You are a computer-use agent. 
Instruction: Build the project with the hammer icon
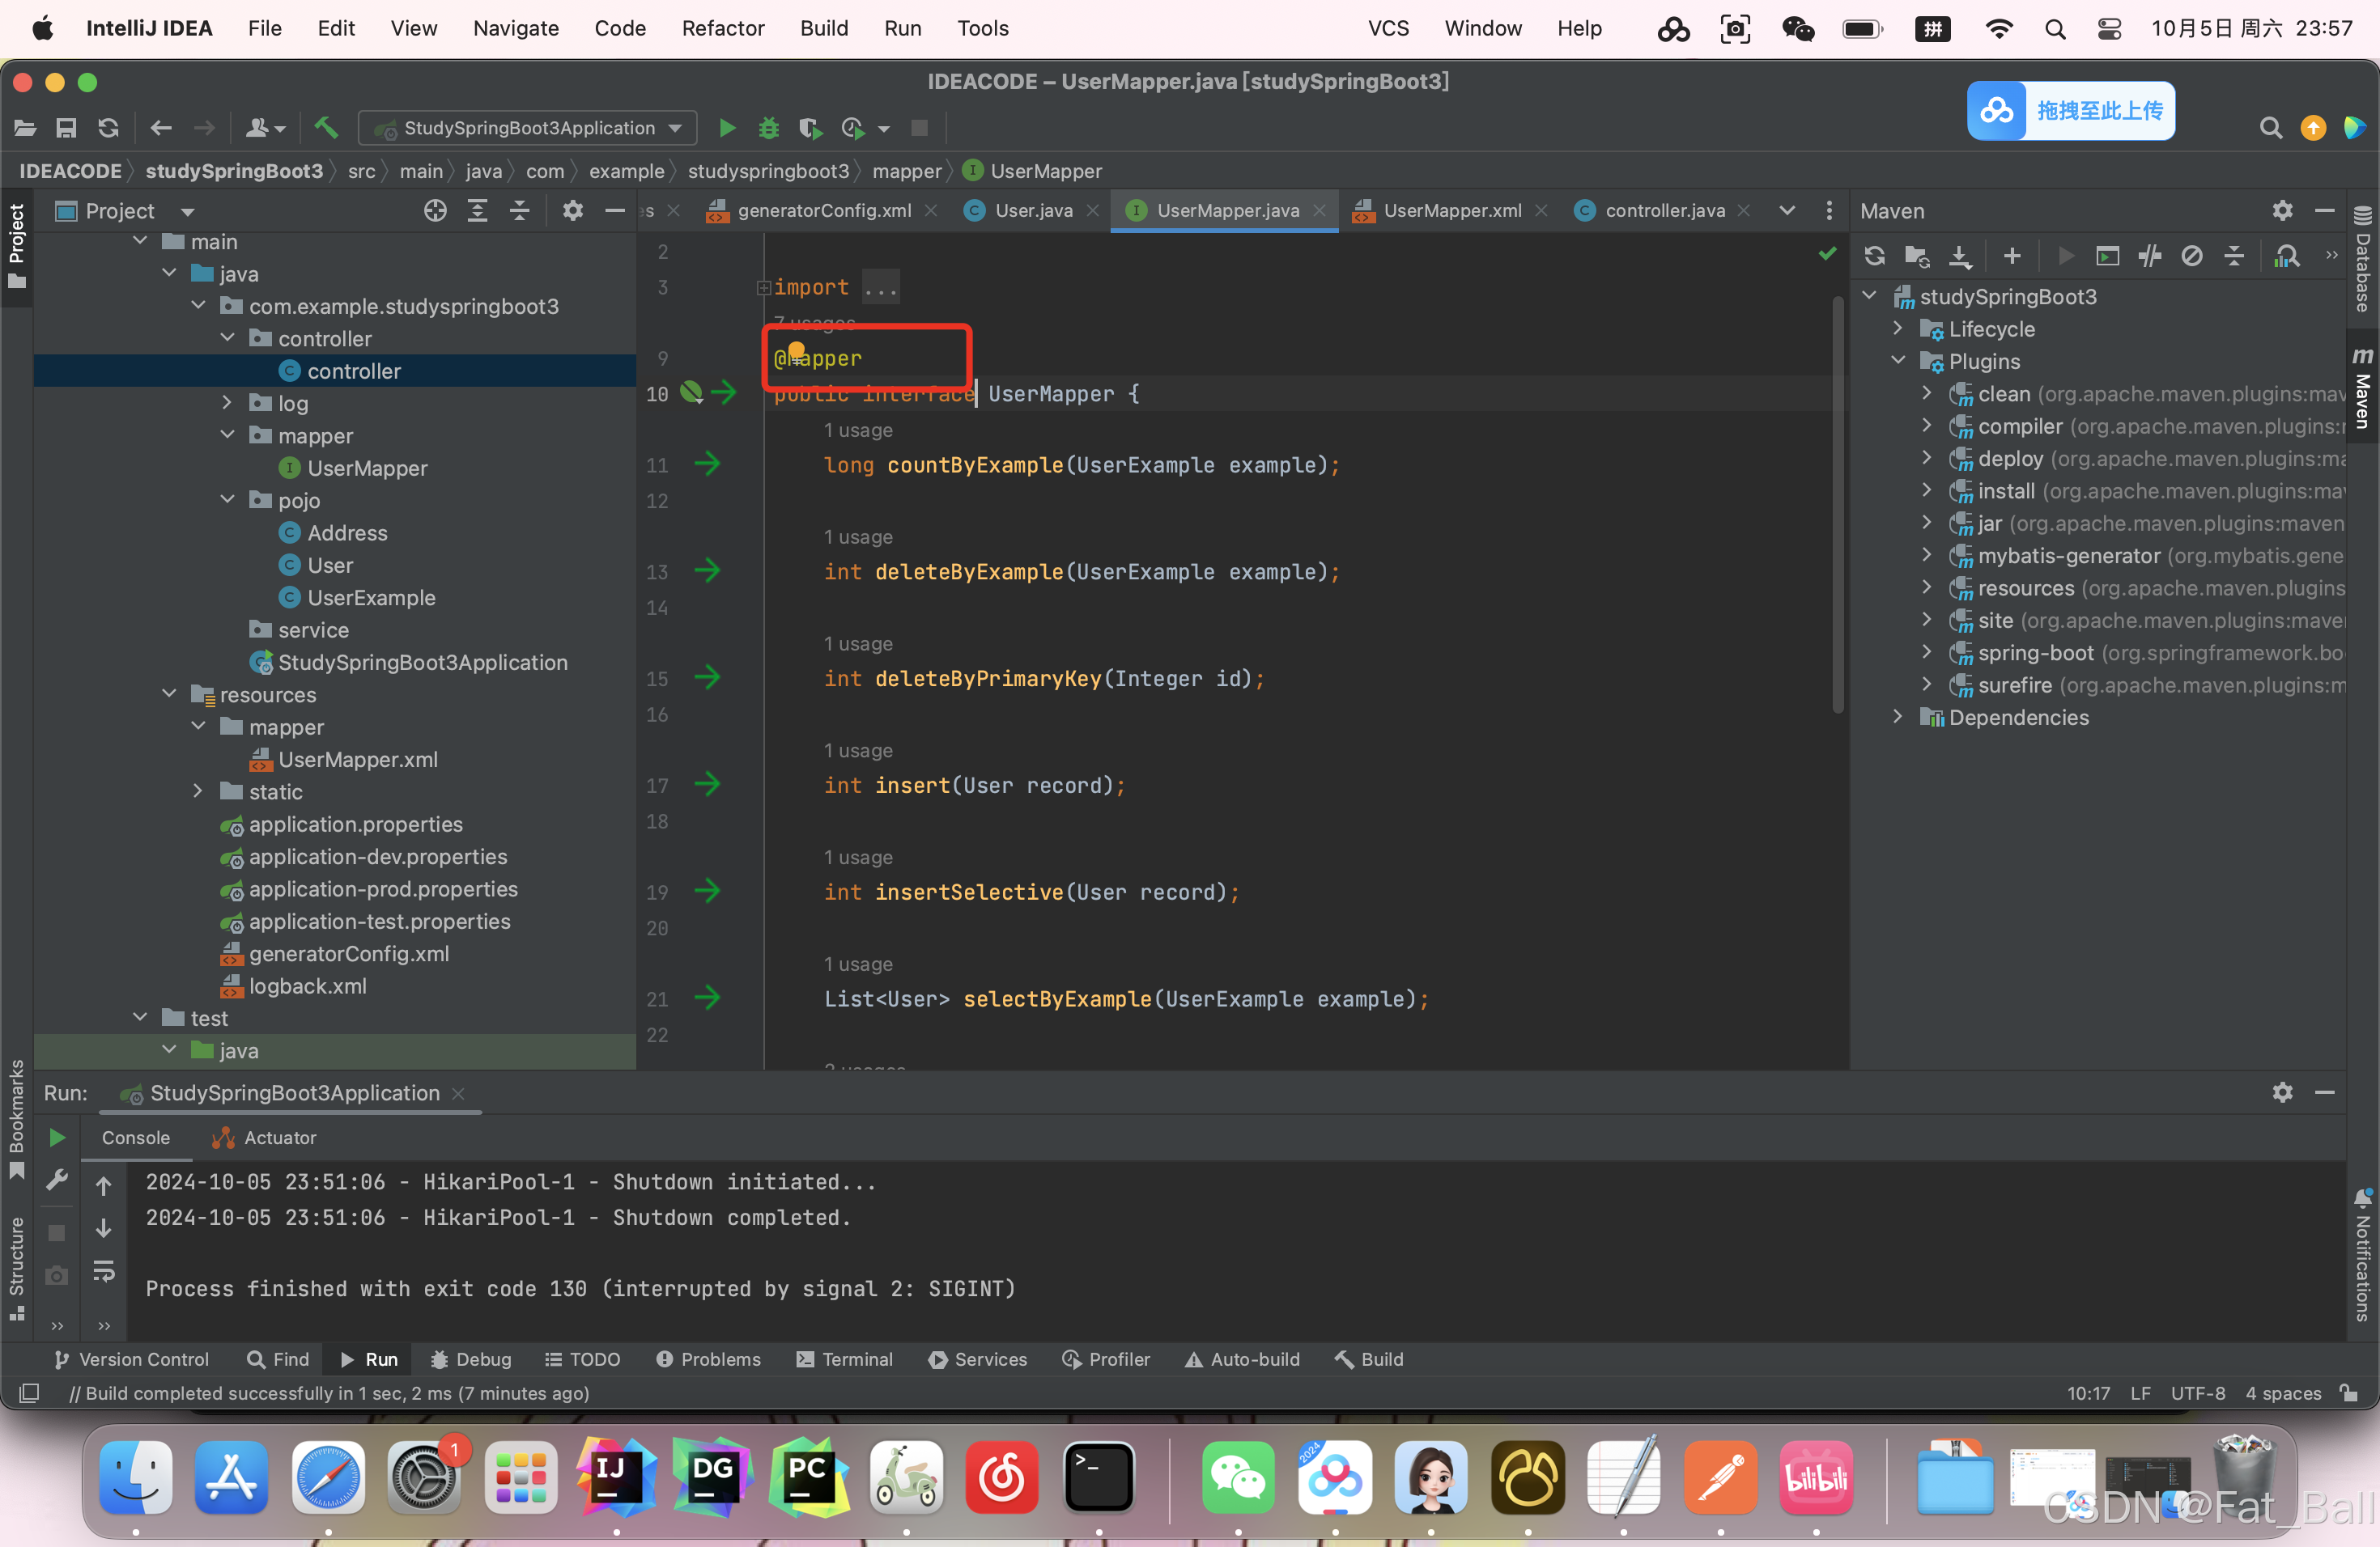tap(326, 128)
